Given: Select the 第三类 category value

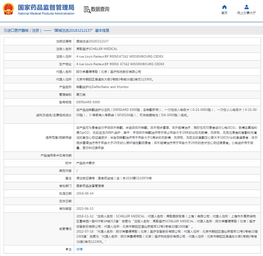Looking at the screenshot, I should 81,95.
